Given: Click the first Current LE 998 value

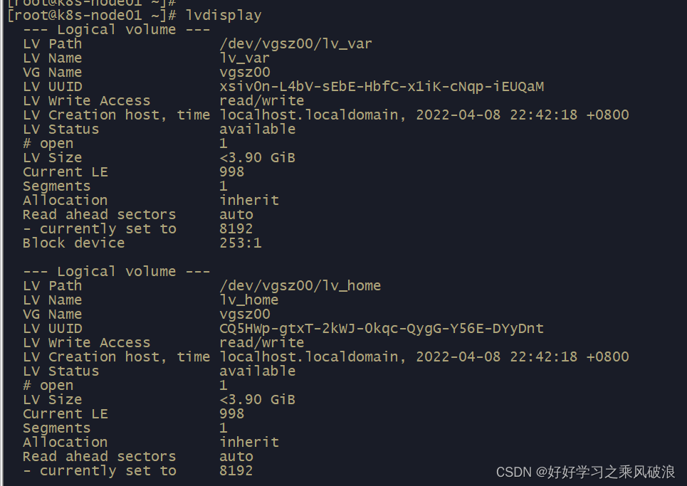Looking at the screenshot, I should pyautogui.click(x=232, y=171).
